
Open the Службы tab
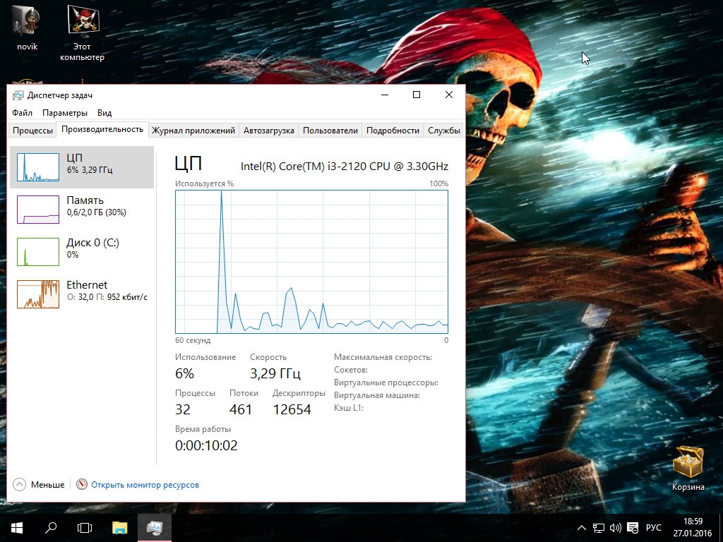pyautogui.click(x=444, y=131)
